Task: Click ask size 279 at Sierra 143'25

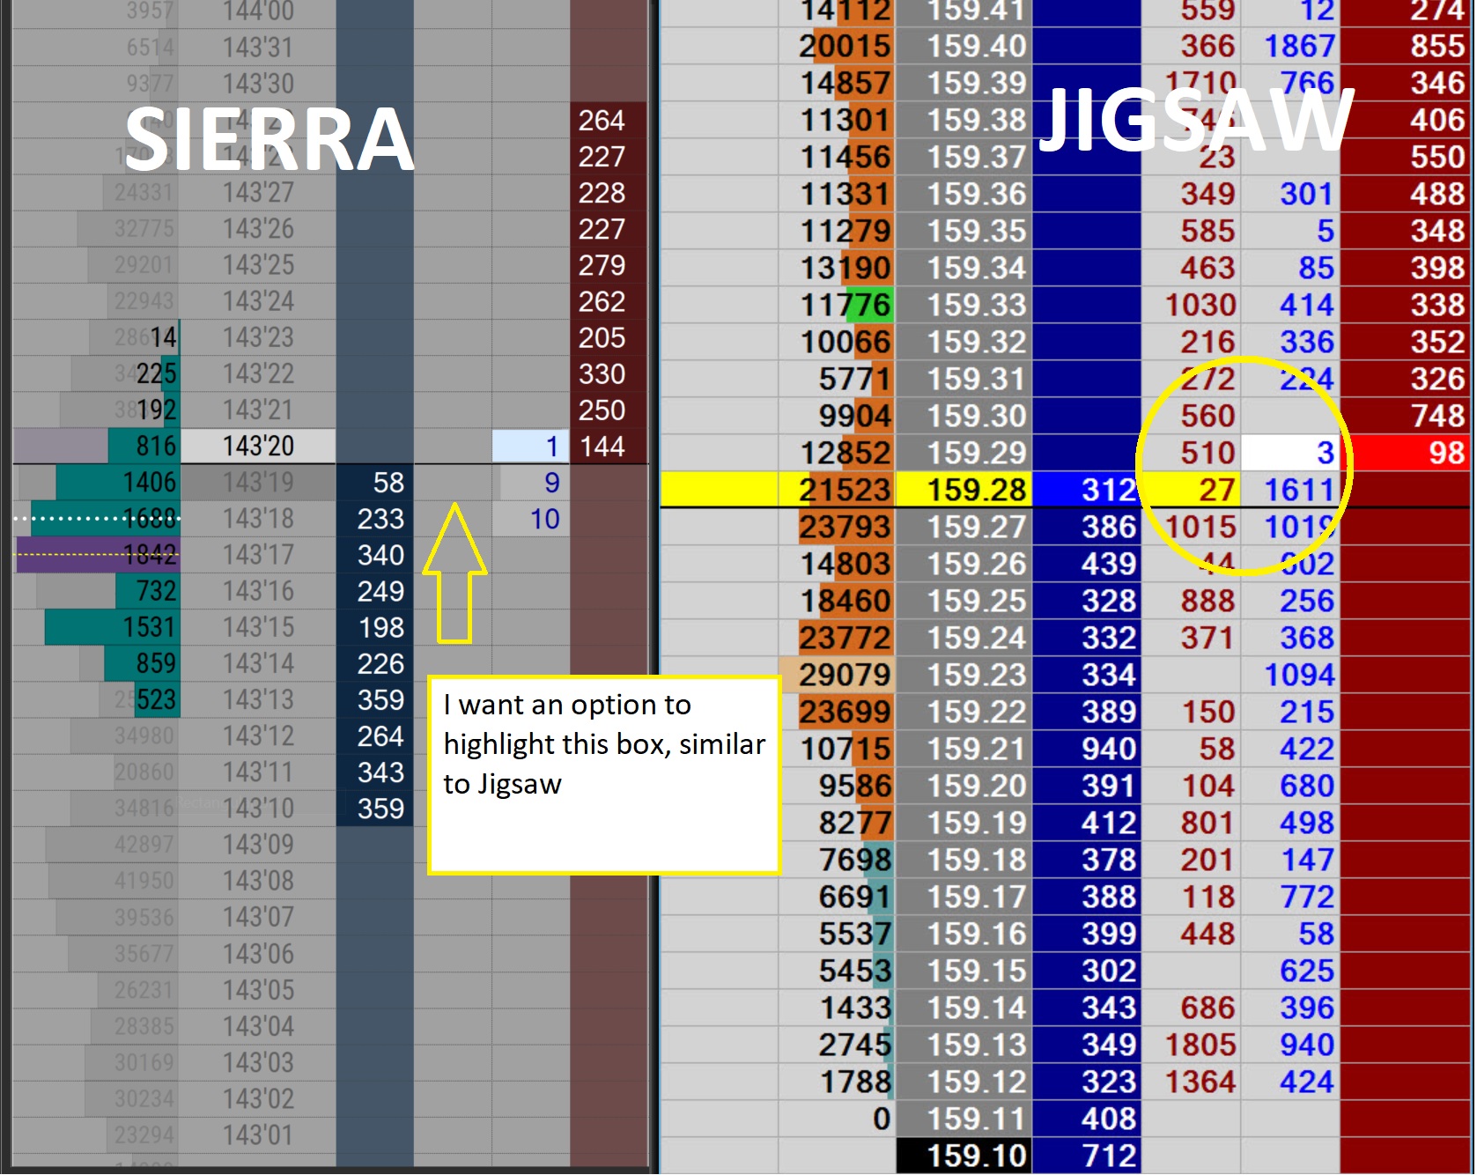Action: coord(609,265)
